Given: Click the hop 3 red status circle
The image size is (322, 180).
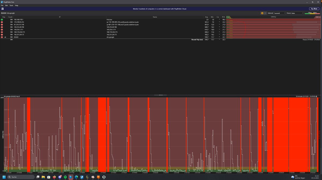Looking at the screenshot, I should (x=2, y=25).
